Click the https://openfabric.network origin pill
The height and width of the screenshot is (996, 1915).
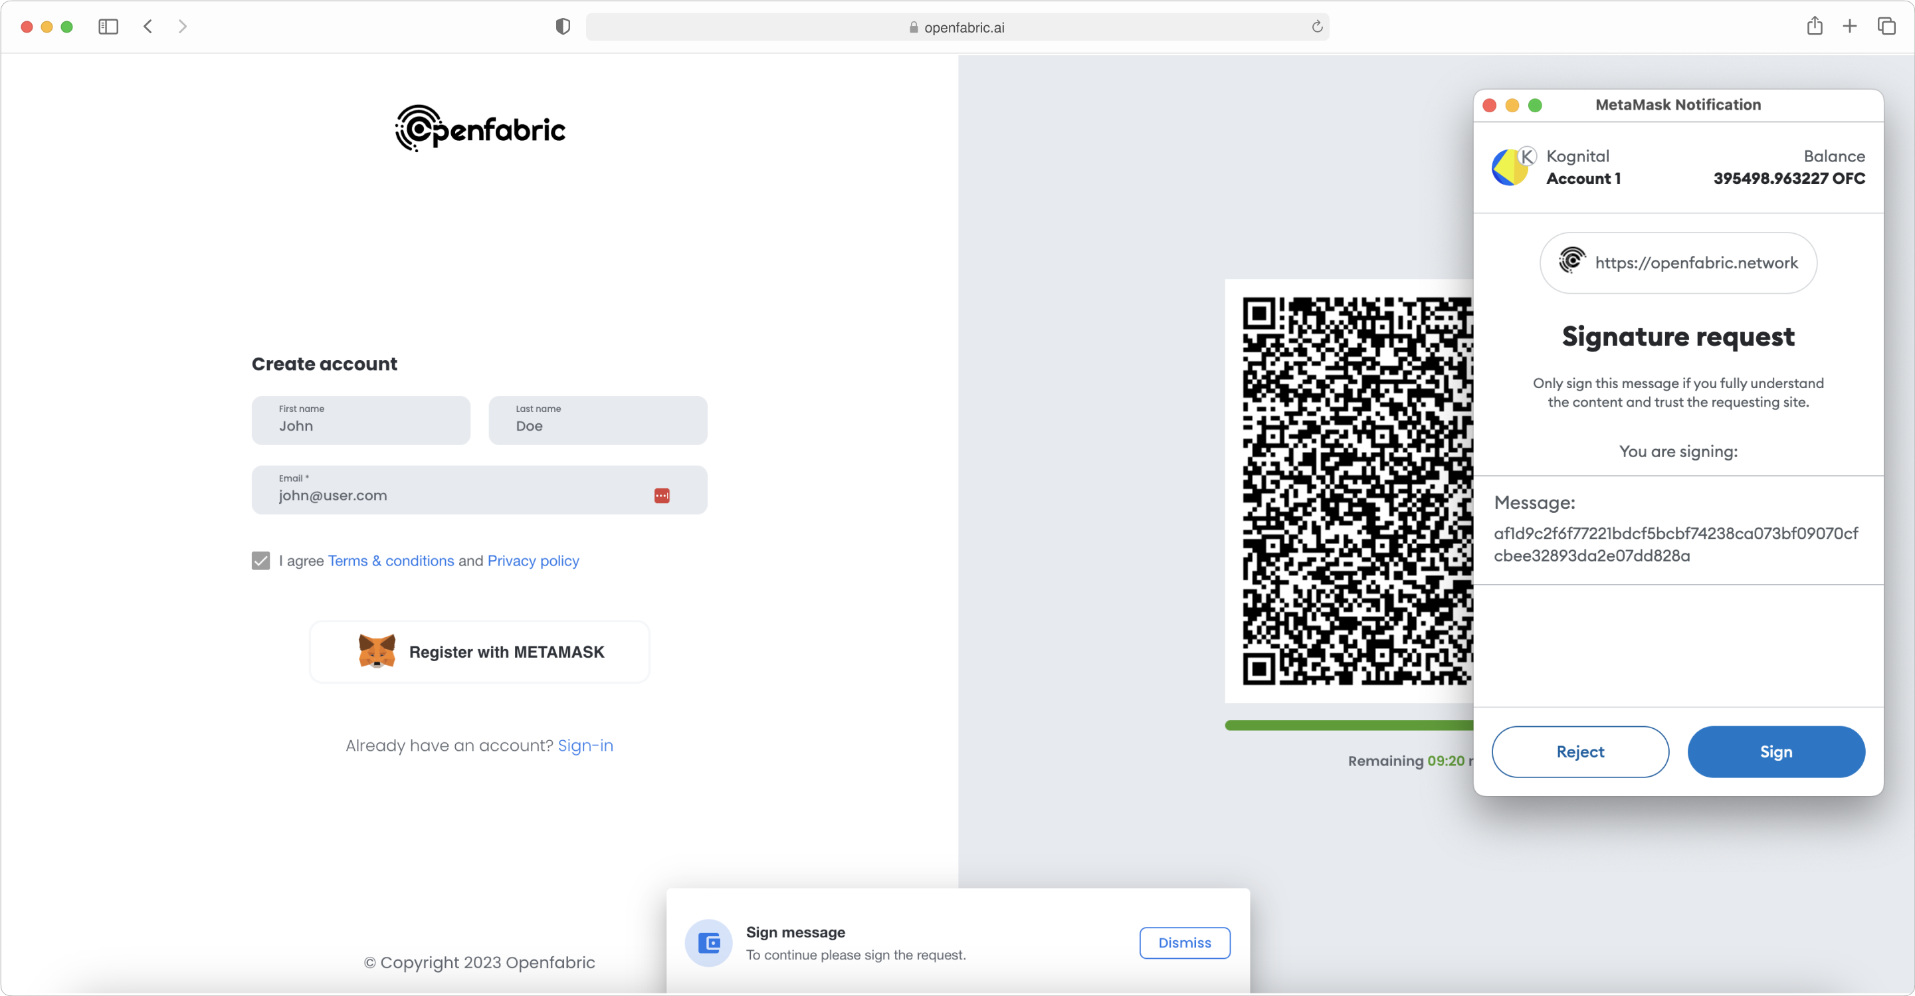click(x=1678, y=262)
